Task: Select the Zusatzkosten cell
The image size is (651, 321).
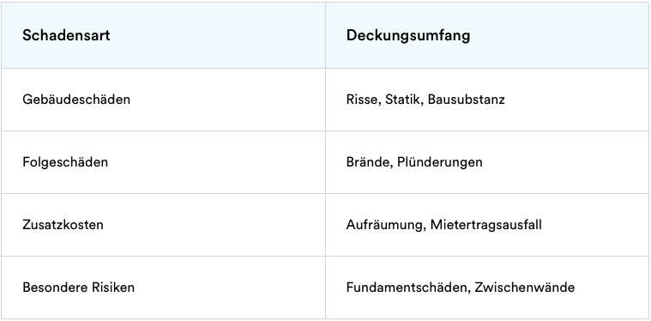Action: point(163,225)
